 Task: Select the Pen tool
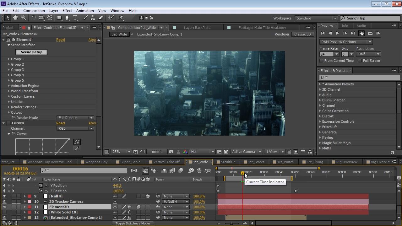pyautogui.click(x=67, y=18)
